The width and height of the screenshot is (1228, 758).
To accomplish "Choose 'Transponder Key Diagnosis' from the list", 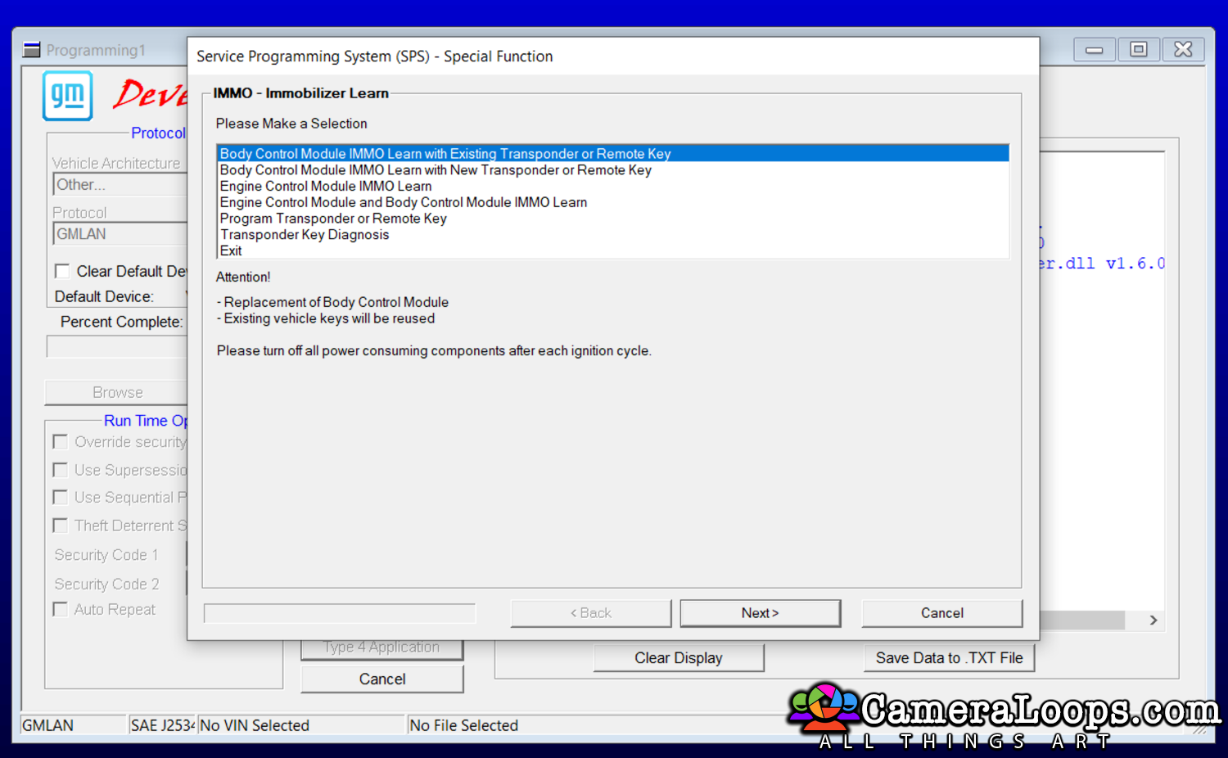I will pyautogui.click(x=304, y=235).
